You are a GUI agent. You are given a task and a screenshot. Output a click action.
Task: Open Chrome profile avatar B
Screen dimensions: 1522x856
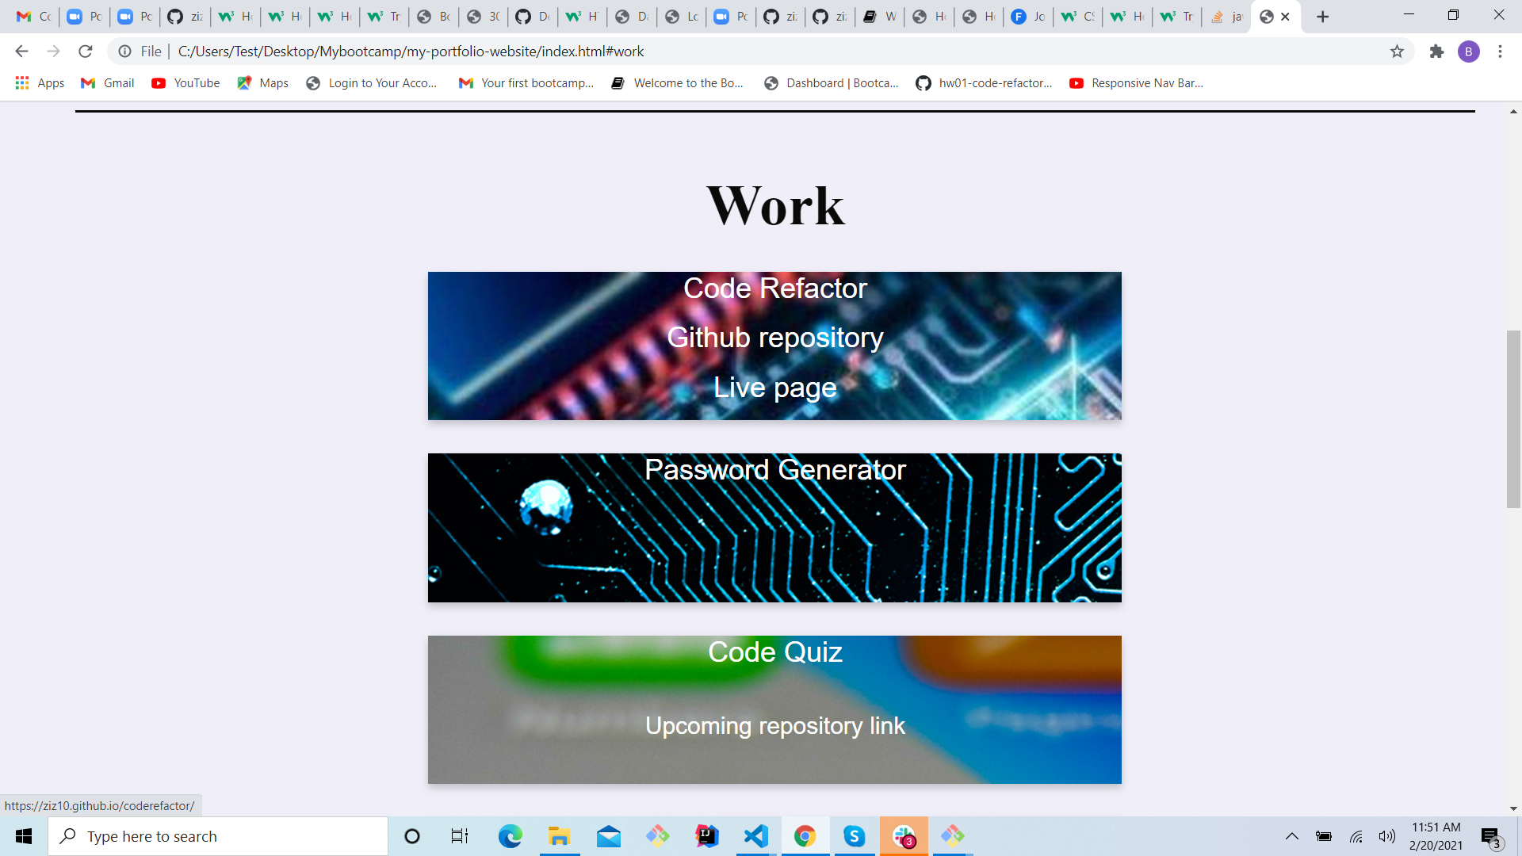[1468, 52]
